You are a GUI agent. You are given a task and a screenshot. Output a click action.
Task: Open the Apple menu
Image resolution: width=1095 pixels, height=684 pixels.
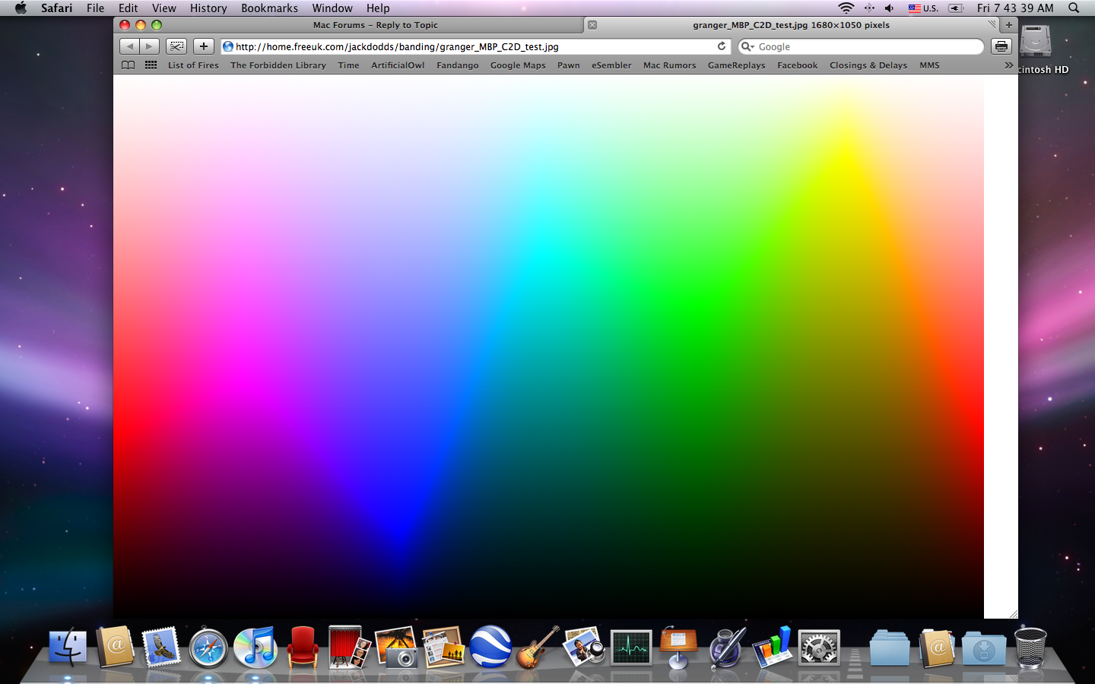[21, 8]
